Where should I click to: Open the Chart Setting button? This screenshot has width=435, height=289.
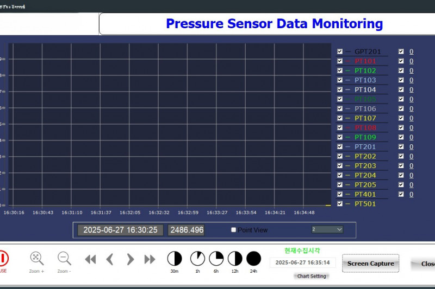point(312,276)
